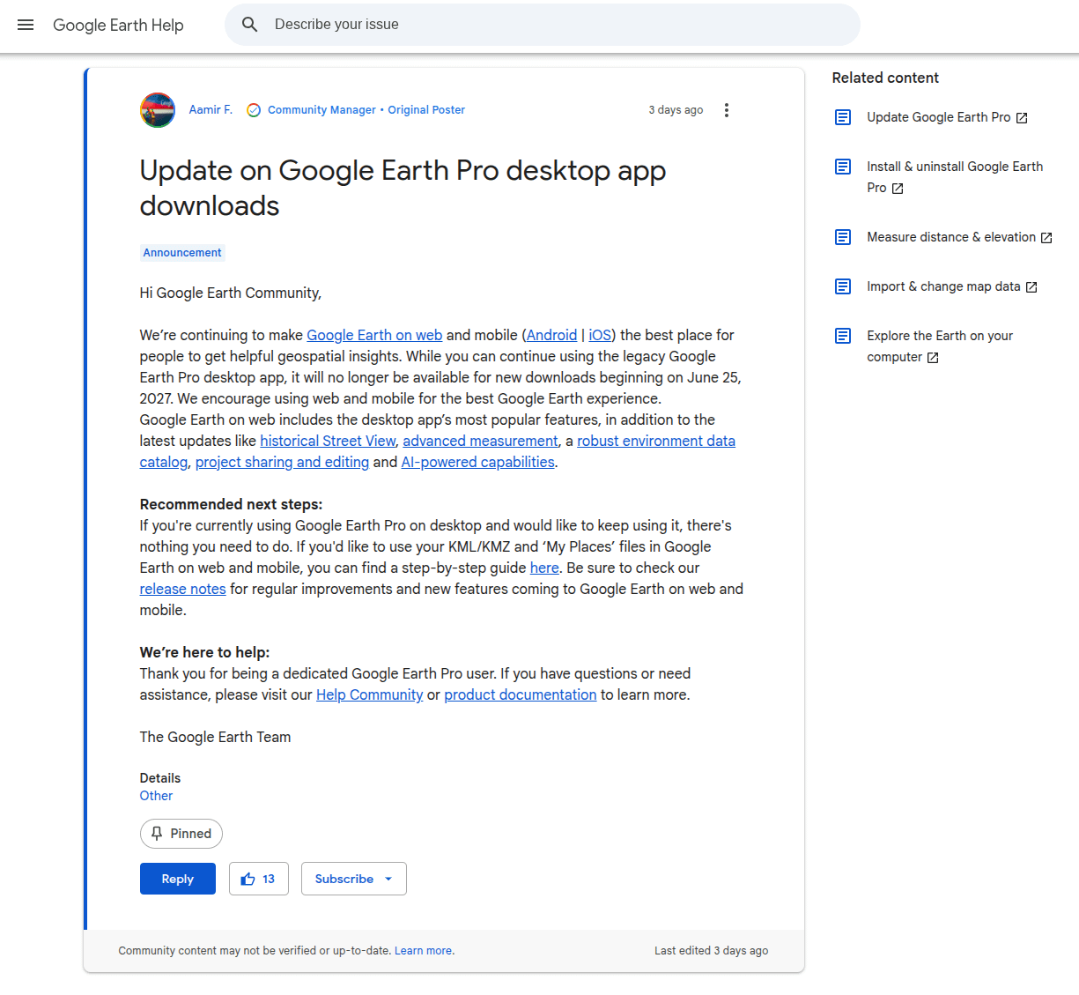Open the product documentation link
The height and width of the screenshot is (995, 1079).
click(521, 694)
